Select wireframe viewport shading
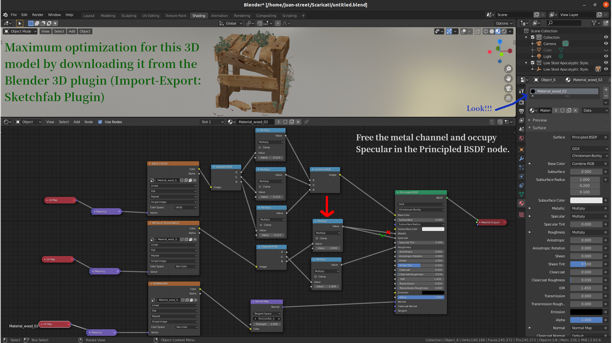The height and width of the screenshot is (343, 612). (x=485, y=31)
